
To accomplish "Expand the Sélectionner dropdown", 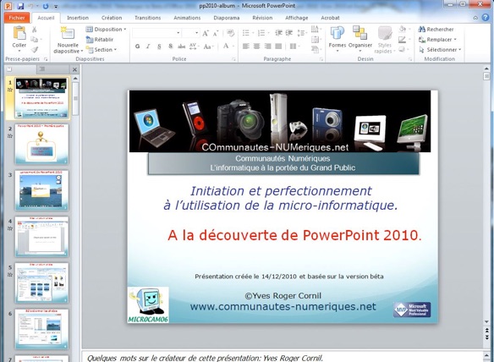I will click(440, 50).
